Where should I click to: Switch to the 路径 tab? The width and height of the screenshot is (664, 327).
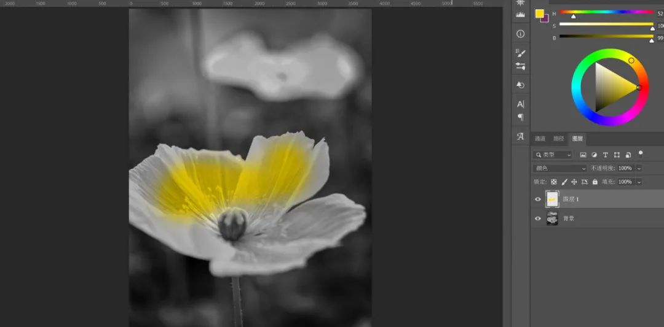[558, 139]
